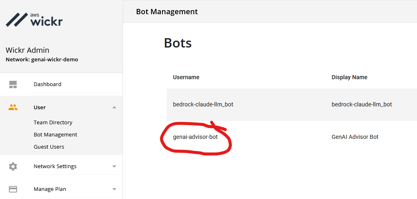Screen dimensions: 417x199
Task: Click the AWS Wickr logo
Action: point(34,19)
